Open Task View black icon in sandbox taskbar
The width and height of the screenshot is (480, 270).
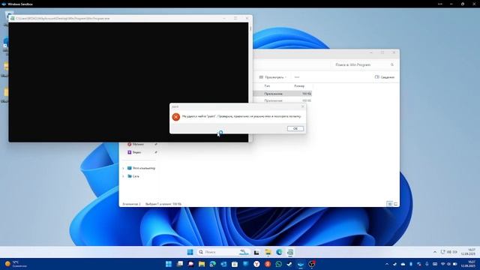coord(256,252)
